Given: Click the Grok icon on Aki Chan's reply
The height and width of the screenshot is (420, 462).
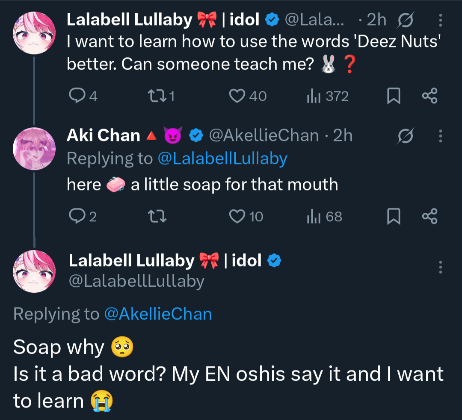Looking at the screenshot, I should pyautogui.click(x=405, y=136).
